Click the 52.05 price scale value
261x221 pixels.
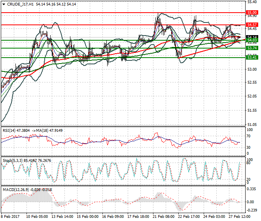(252, 96)
